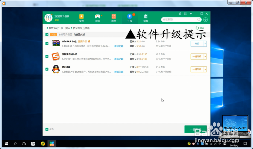Open the 榜单 rankings tab

click(114, 18)
